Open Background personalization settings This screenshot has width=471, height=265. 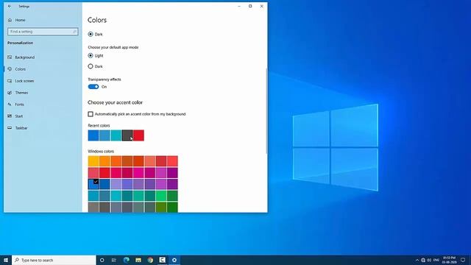coord(21,57)
